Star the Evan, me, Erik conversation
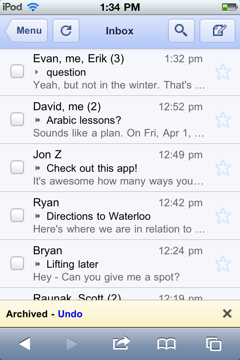The image size is (240, 360). [223, 72]
